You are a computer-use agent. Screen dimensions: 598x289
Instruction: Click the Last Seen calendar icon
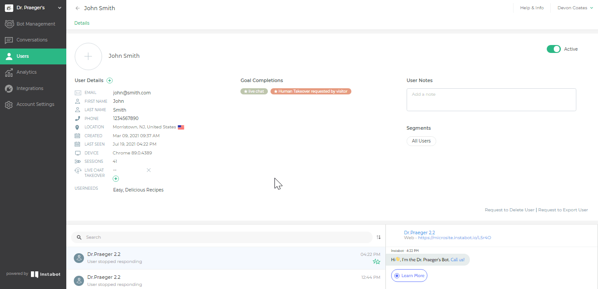78,144
